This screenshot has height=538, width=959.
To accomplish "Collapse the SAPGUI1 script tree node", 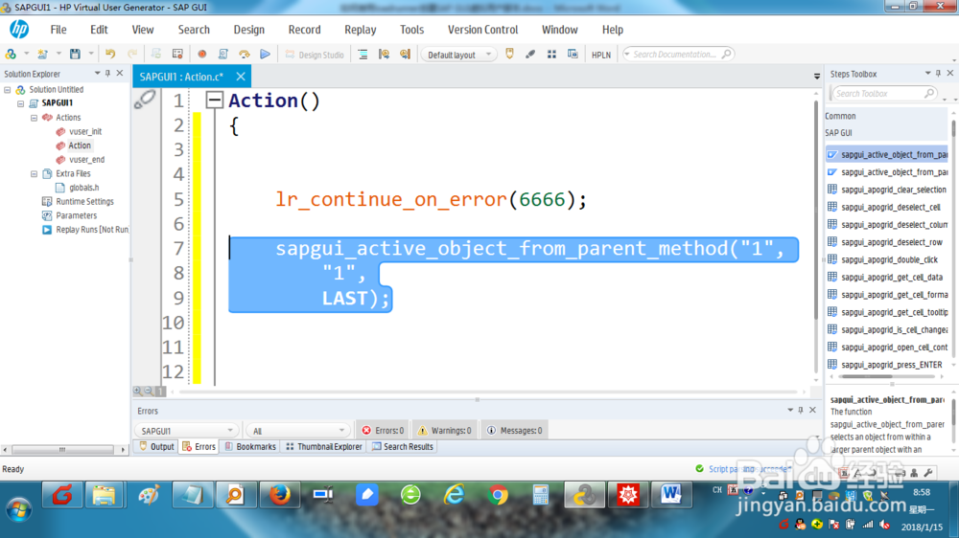I will (x=21, y=103).
